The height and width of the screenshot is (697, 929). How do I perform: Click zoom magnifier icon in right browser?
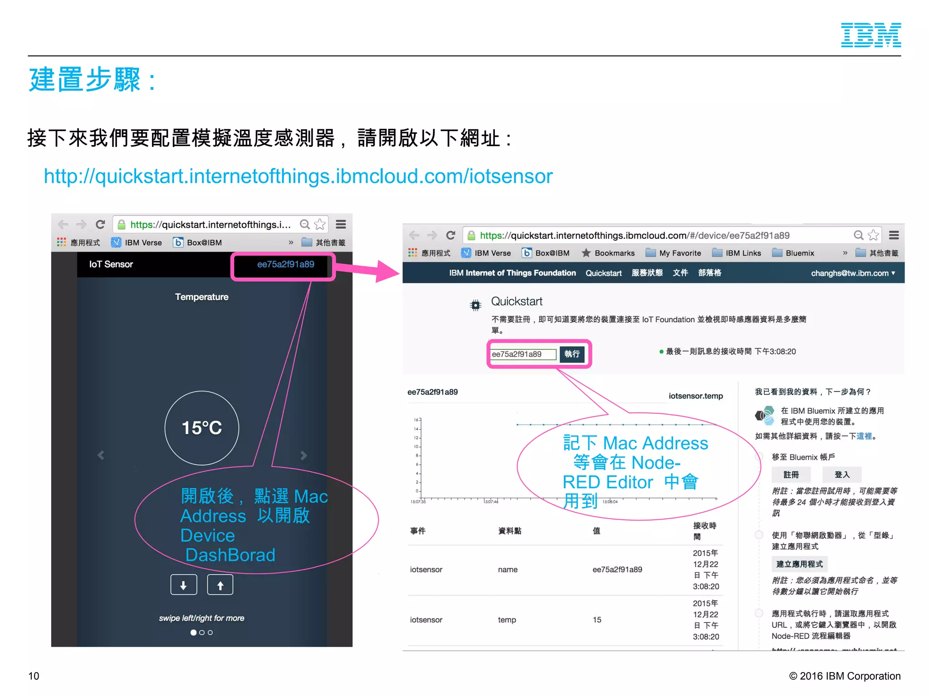pos(858,235)
